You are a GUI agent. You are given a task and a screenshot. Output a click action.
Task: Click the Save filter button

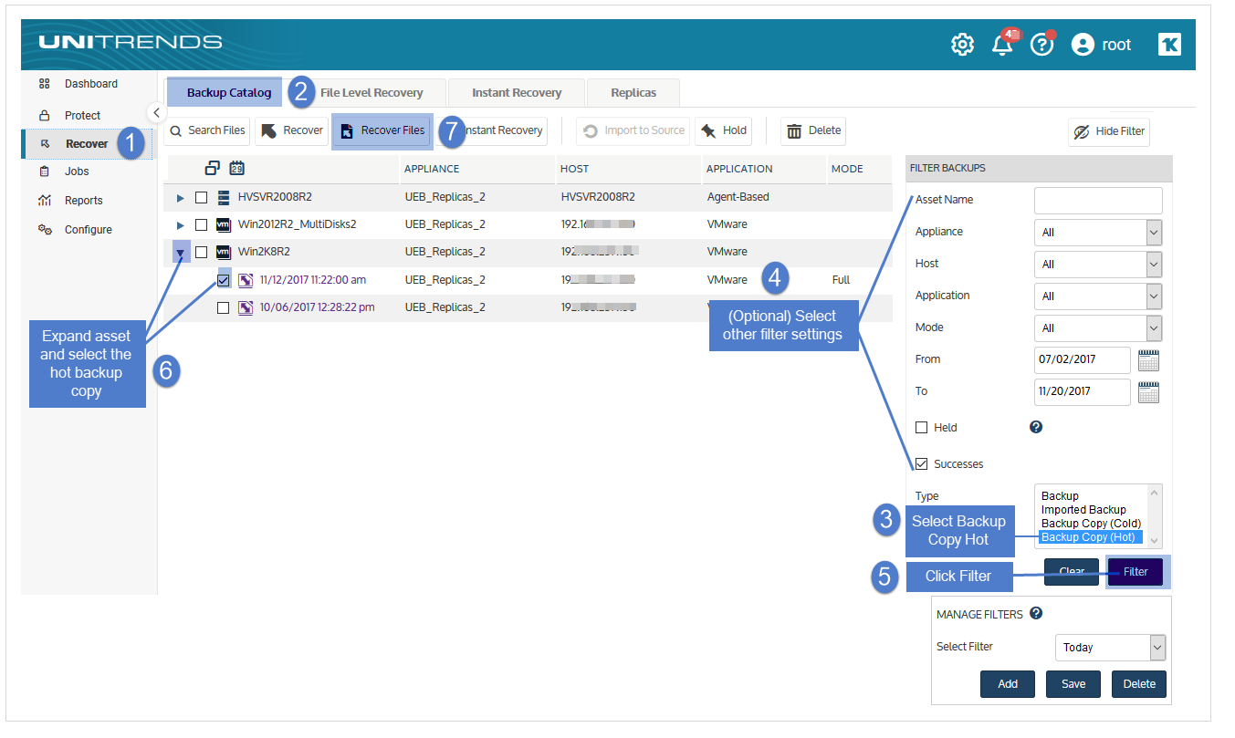tap(1073, 684)
